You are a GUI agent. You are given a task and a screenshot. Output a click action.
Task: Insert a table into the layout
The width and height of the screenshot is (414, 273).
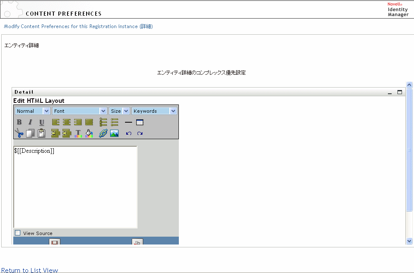[x=140, y=122]
